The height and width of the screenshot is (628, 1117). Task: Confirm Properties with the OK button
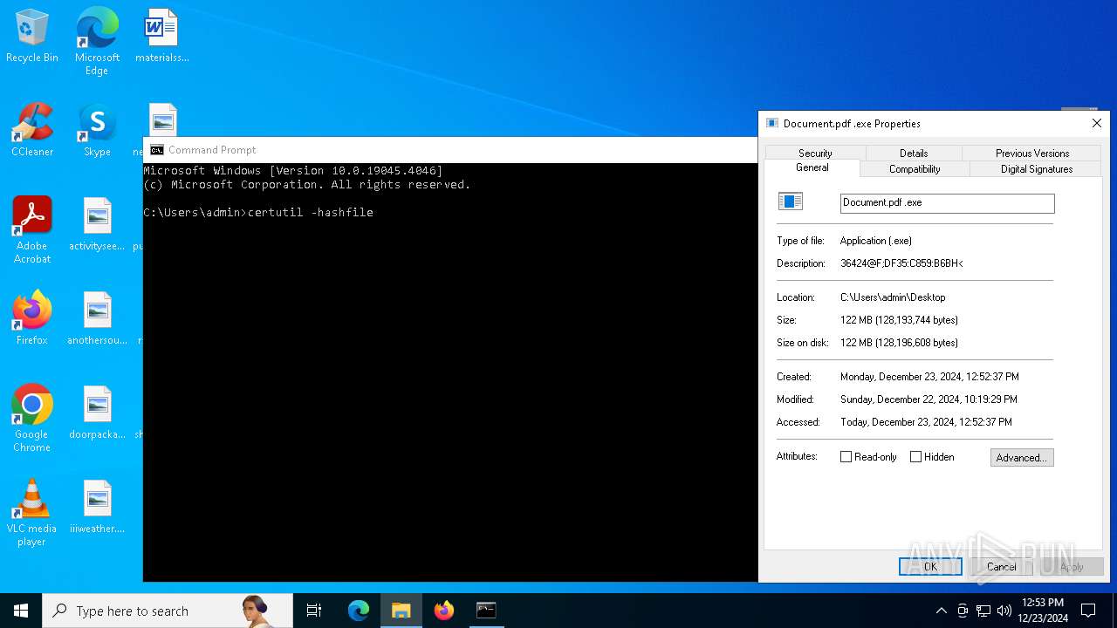[x=930, y=567]
